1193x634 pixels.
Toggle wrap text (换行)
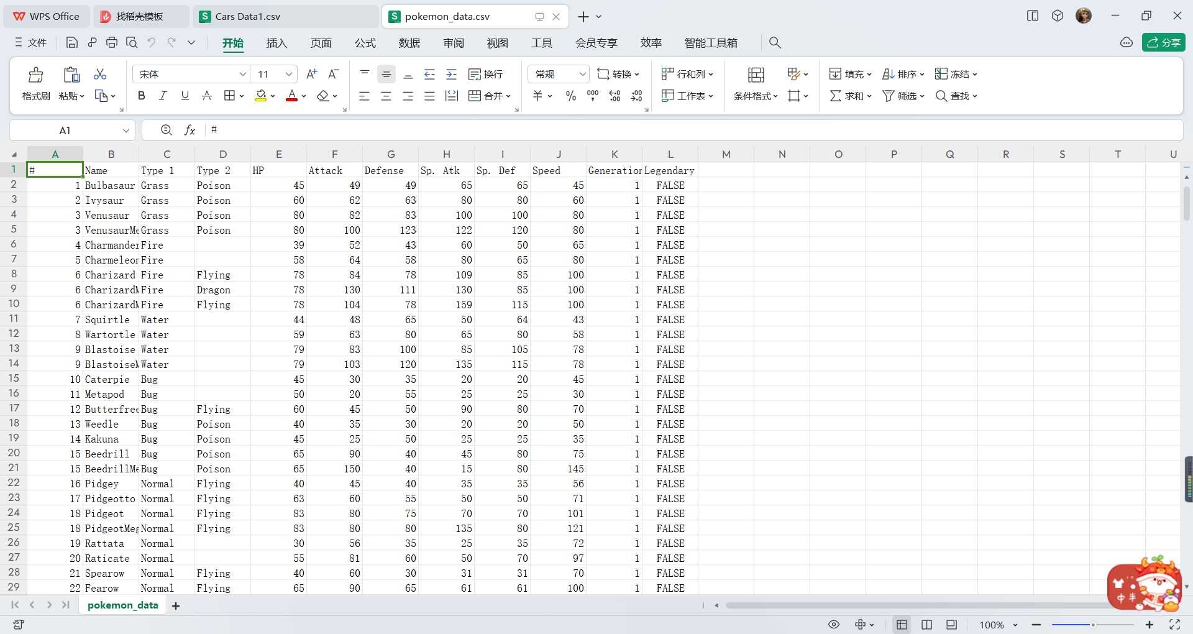pyautogui.click(x=486, y=74)
